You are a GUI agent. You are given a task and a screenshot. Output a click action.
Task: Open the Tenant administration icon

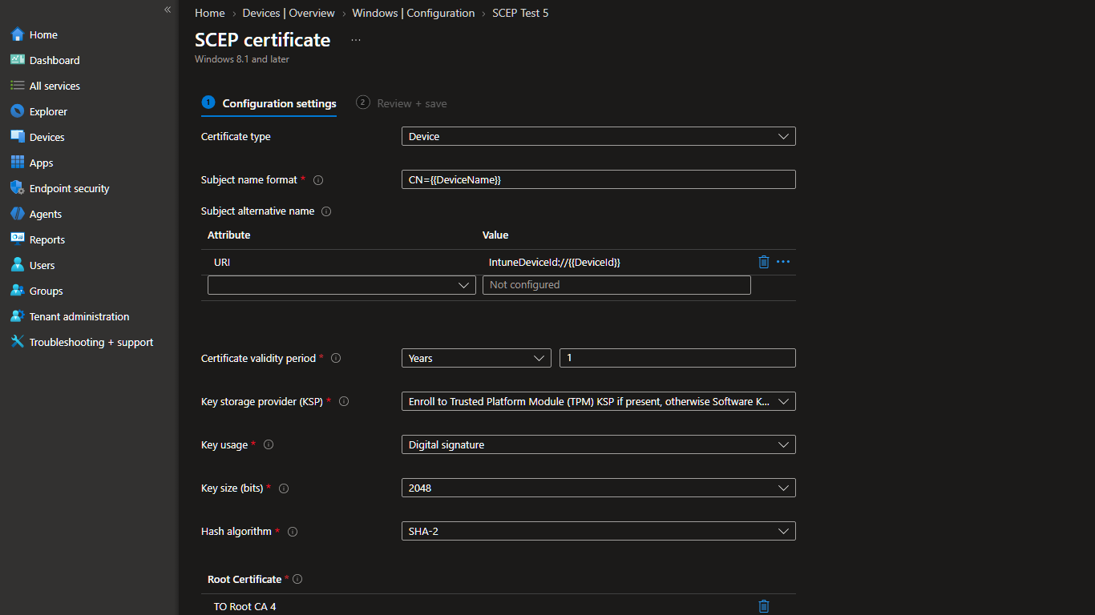click(18, 316)
